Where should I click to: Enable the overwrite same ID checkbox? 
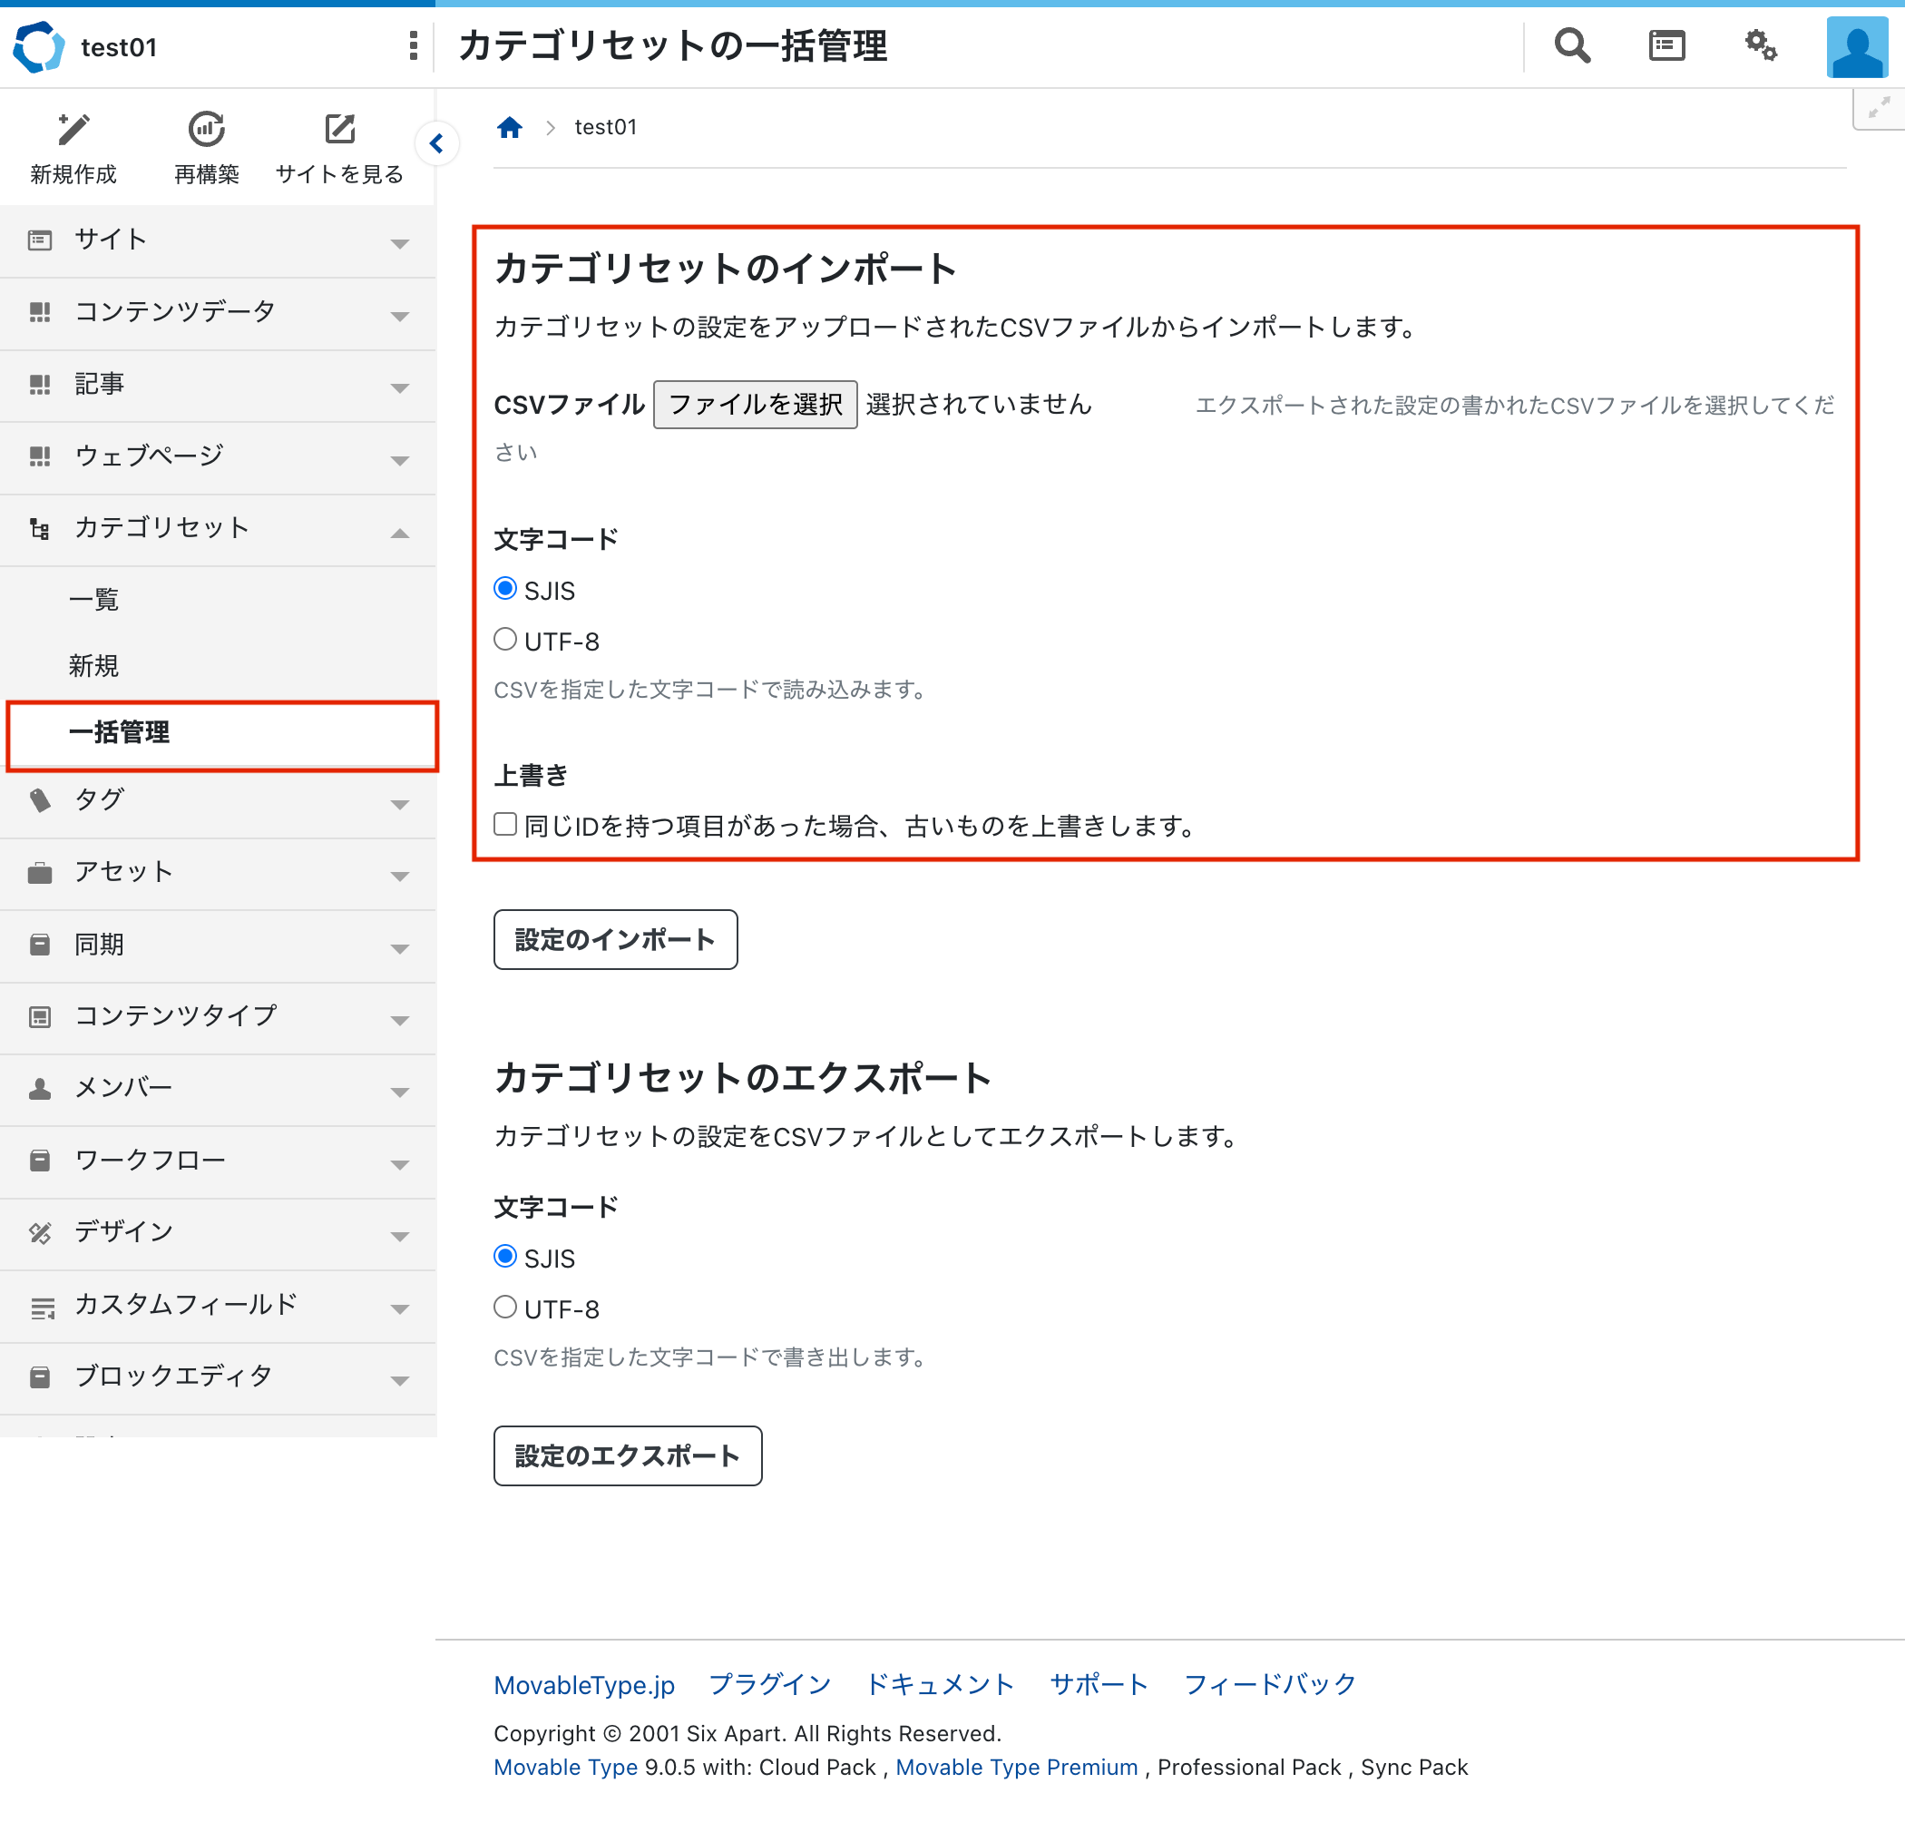pyautogui.click(x=505, y=824)
